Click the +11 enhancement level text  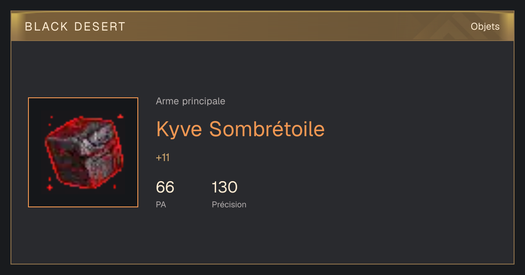point(163,158)
